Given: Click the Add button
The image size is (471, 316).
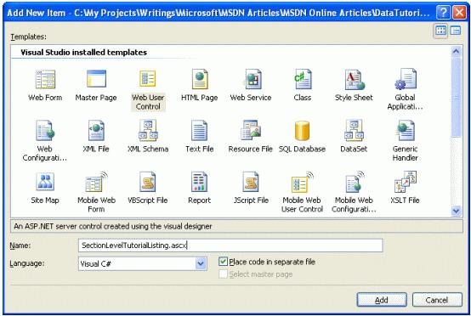Looking at the screenshot, I should (382, 300).
